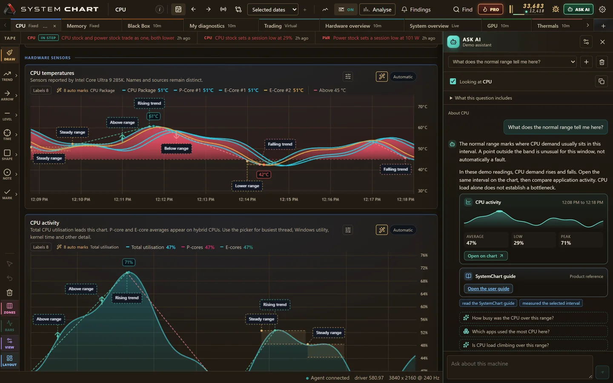Screen dimensions: 613x383
Task: Click Automatic button on CPU temperatures chart
Action: pyautogui.click(x=403, y=77)
